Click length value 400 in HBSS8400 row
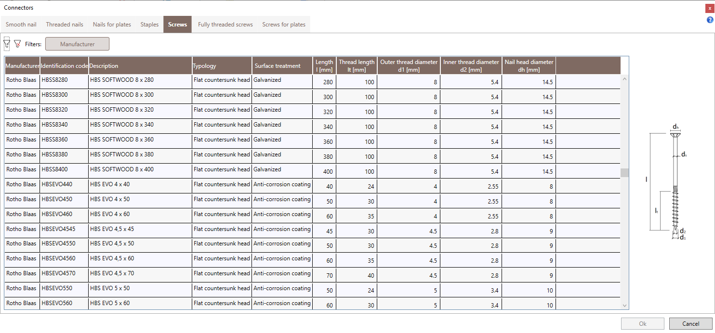Image resolution: width=715 pixels, height=333 pixels. pos(324,171)
